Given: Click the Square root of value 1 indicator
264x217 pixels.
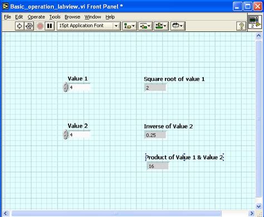Looking at the screenshot, I should (x=155, y=88).
